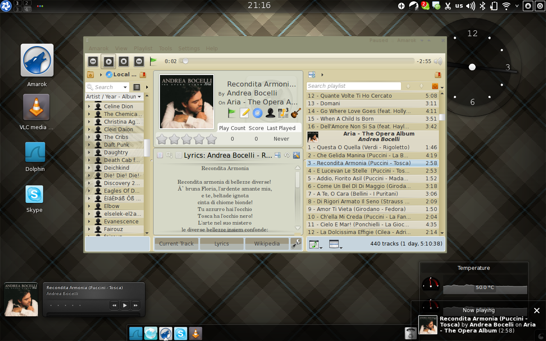The width and height of the screenshot is (546, 341).
Task: Click the first icon in the Lyrics header
Action: coord(160,155)
